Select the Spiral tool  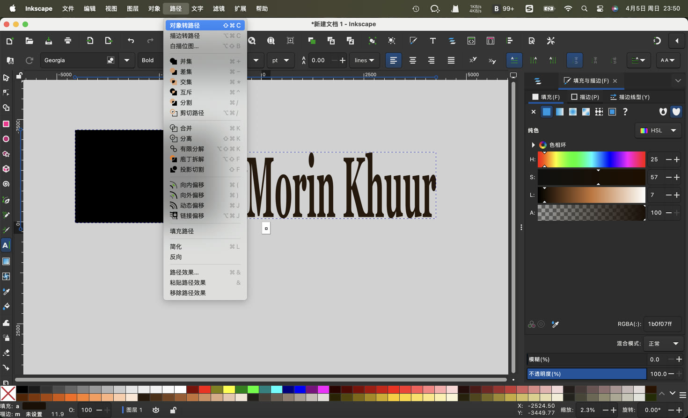tap(6, 184)
